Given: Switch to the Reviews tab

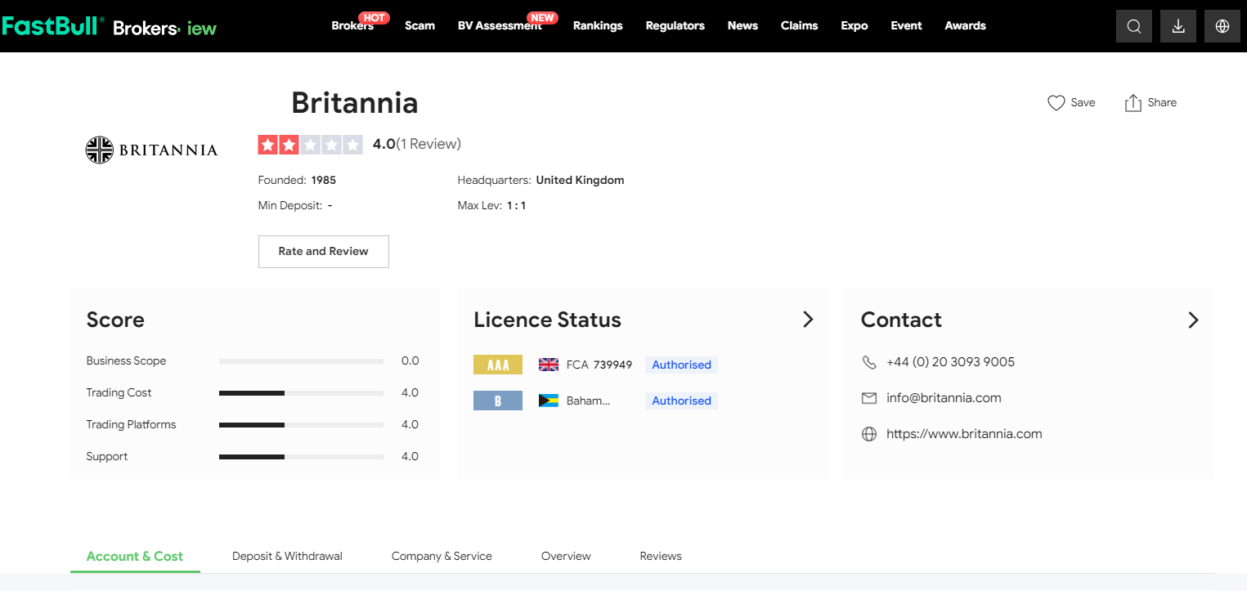Looking at the screenshot, I should 661,556.
